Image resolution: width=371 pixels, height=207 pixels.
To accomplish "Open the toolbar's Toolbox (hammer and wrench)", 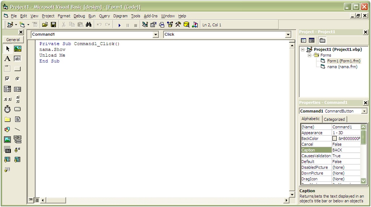I will 178,25.
